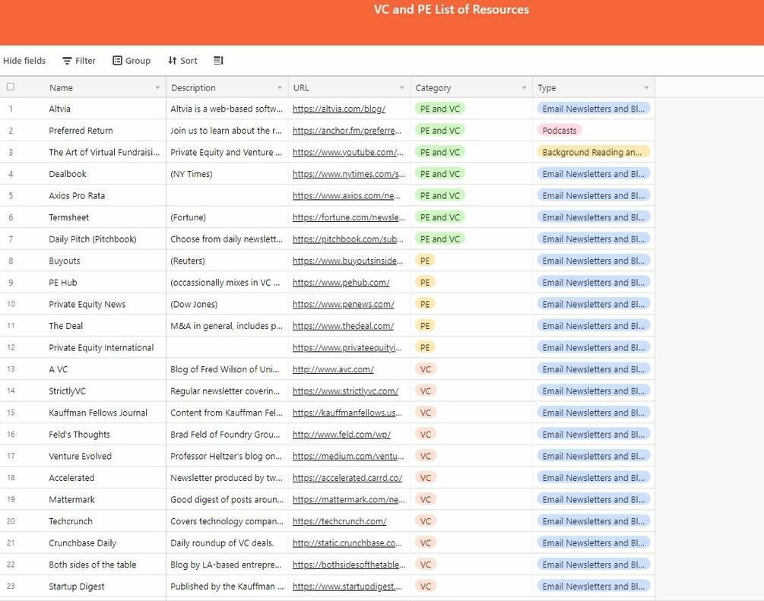Open the bothsidesofthetable link
The width and height of the screenshot is (764, 601).
(x=349, y=565)
